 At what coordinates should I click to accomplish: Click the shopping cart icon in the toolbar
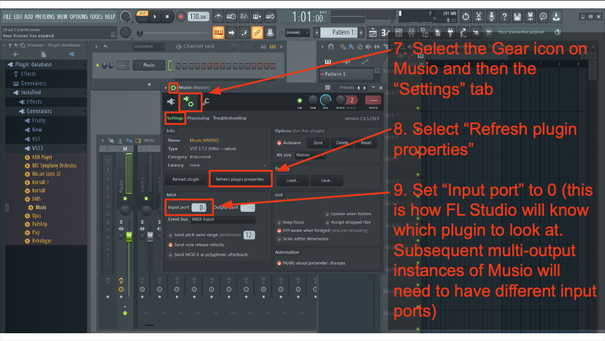click(x=489, y=32)
